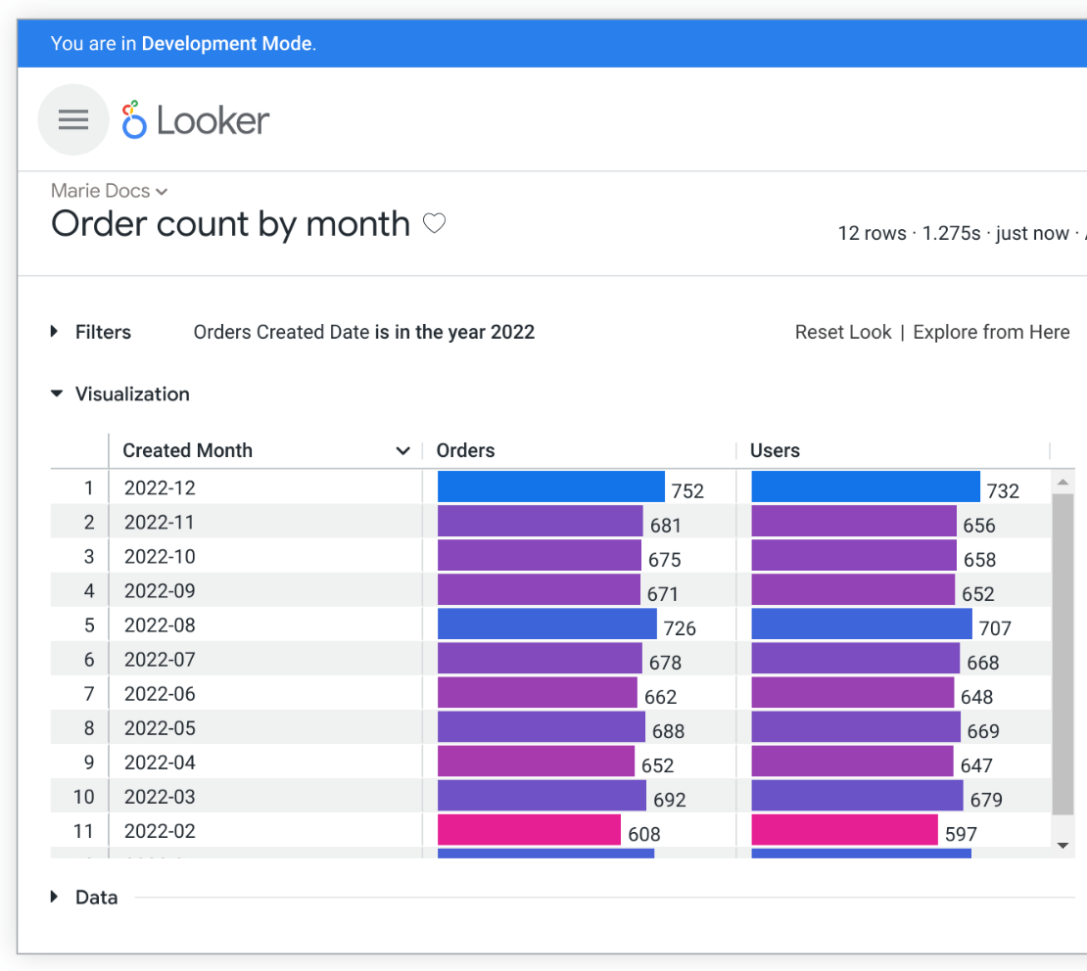This screenshot has width=1087, height=971.
Task: Click the 732 Users bar for 2022-12
Action: [x=866, y=486]
